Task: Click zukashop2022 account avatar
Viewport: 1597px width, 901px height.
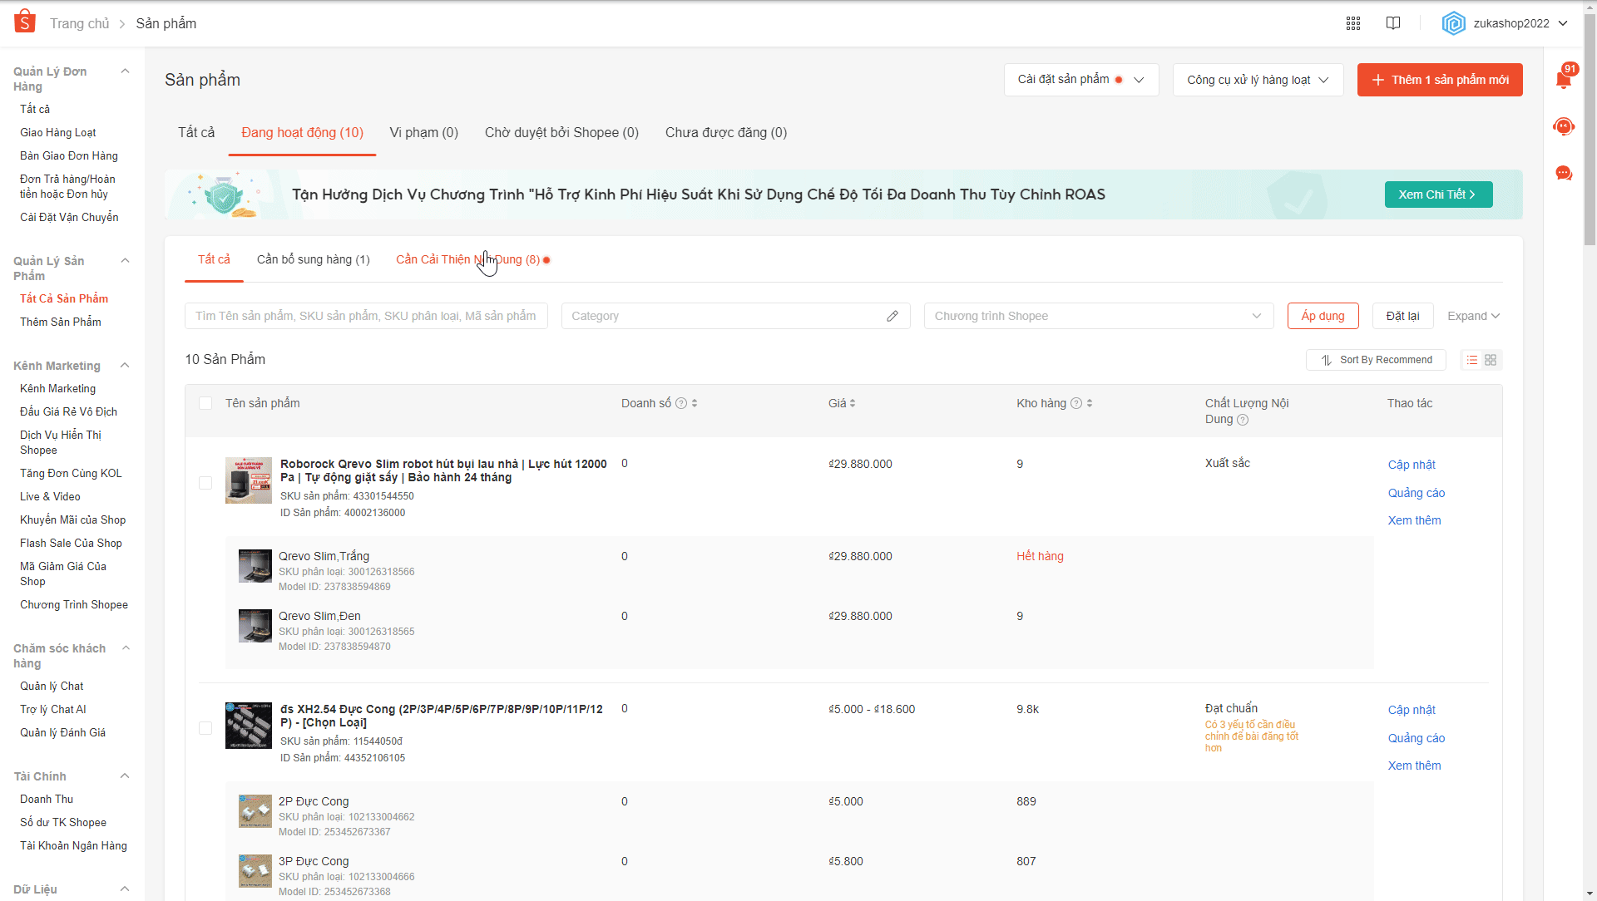Action: tap(1454, 23)
